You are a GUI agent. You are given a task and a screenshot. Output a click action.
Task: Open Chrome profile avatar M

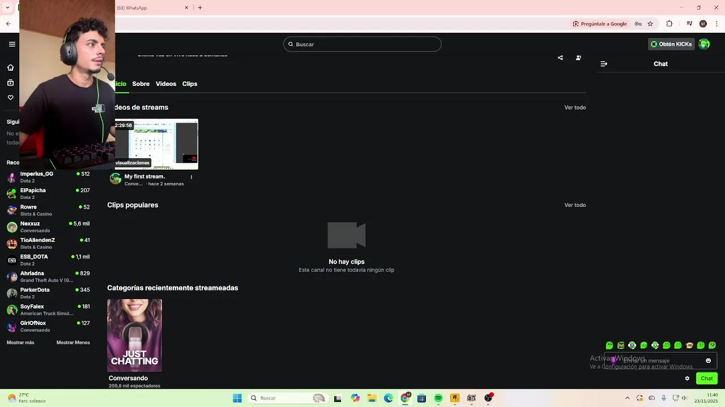point(703,24)
